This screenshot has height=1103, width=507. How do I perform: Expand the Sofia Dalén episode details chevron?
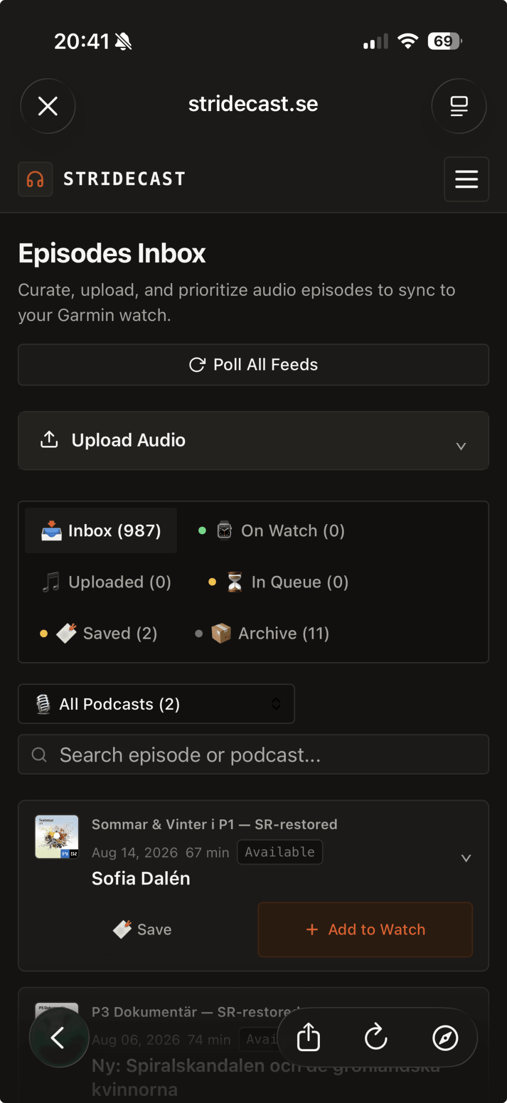(466, 858)
